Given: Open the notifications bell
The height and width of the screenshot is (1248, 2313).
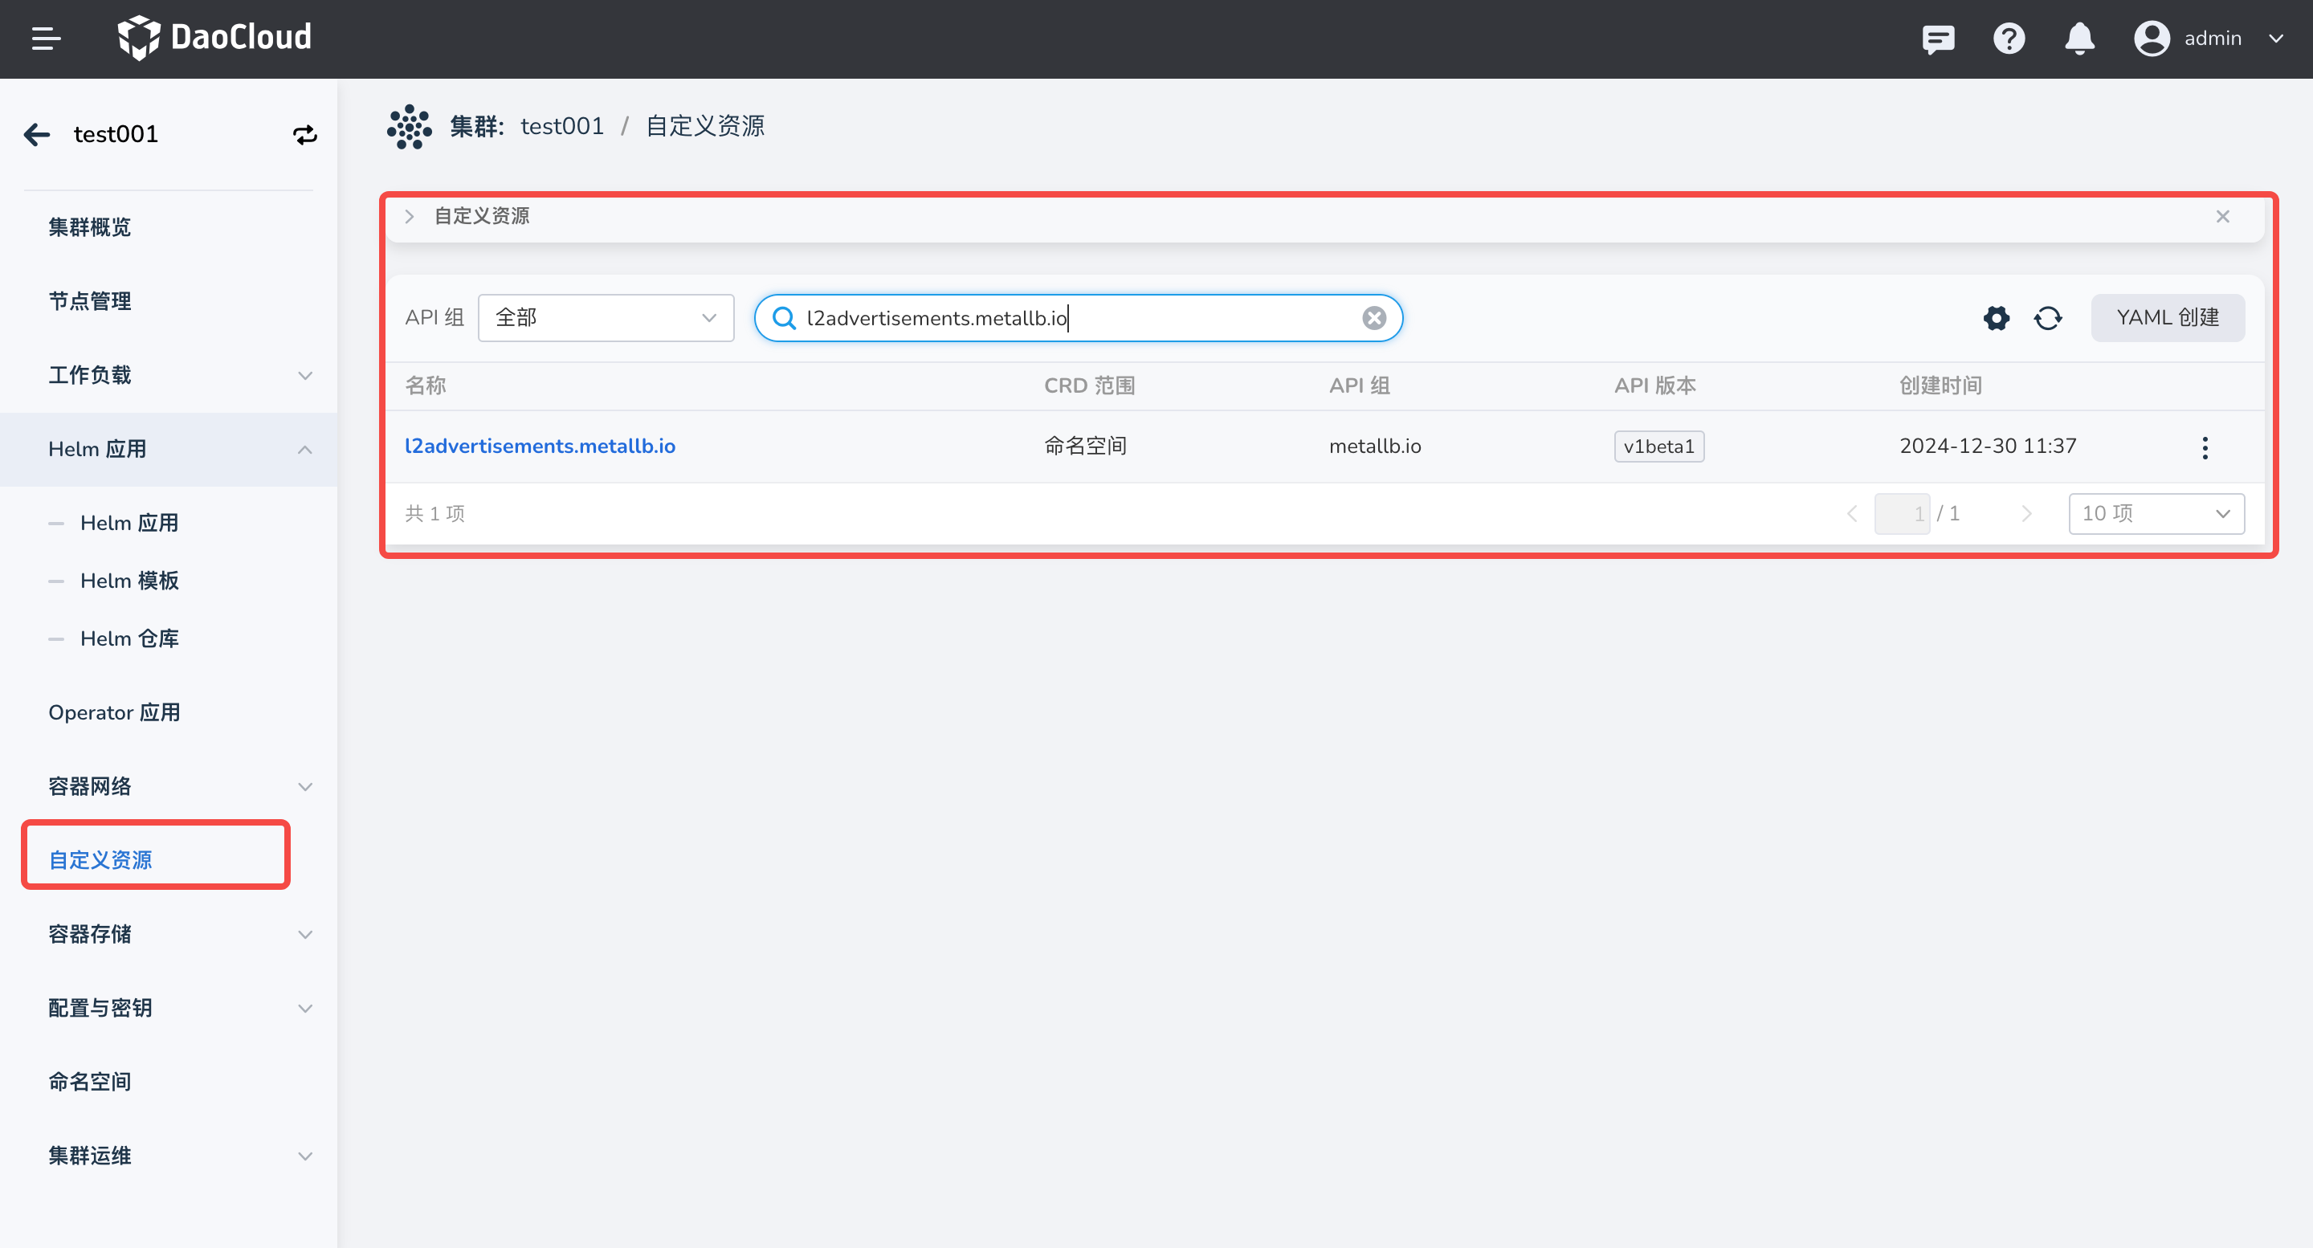Looking at the screenshot, I should tap(2078, 39).
